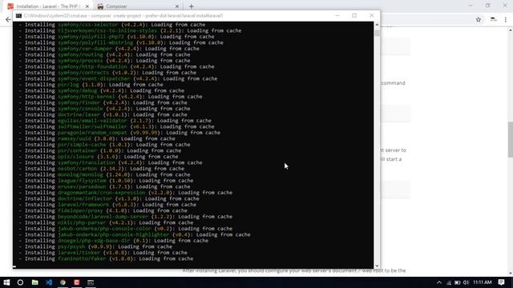Click the psr/log install line
Screen dimensions: 513x288
coord(91,85)
